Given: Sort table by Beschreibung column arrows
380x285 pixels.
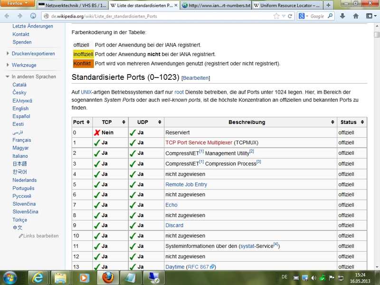Looking at the screenshot, I should (332, 122).
